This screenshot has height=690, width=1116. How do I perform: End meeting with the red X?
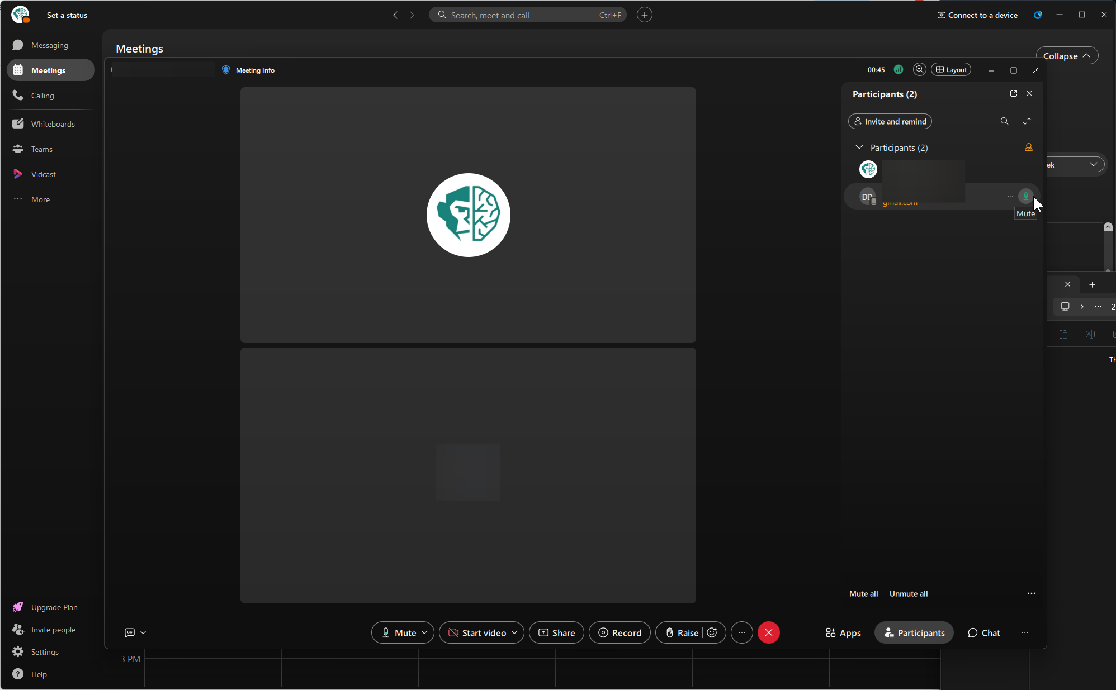tap(769, 632)
